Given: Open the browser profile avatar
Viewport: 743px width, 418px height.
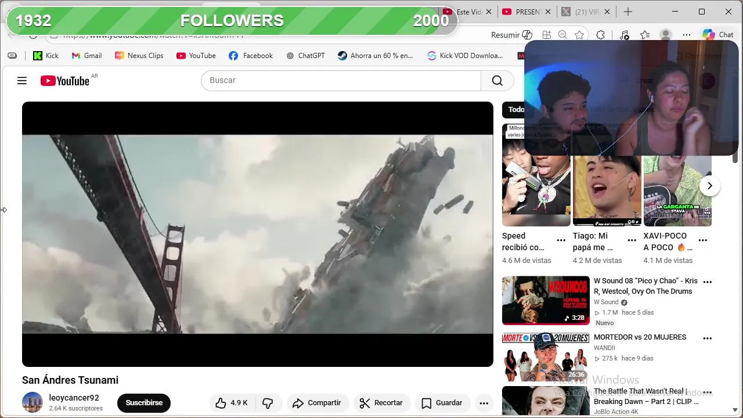Looking at the screenshot, I should (x=666, y=35).
